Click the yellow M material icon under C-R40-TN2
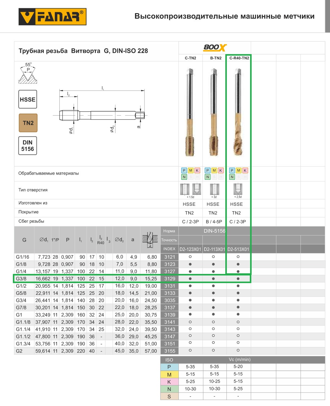330x406 pixels. click(238, 171)
